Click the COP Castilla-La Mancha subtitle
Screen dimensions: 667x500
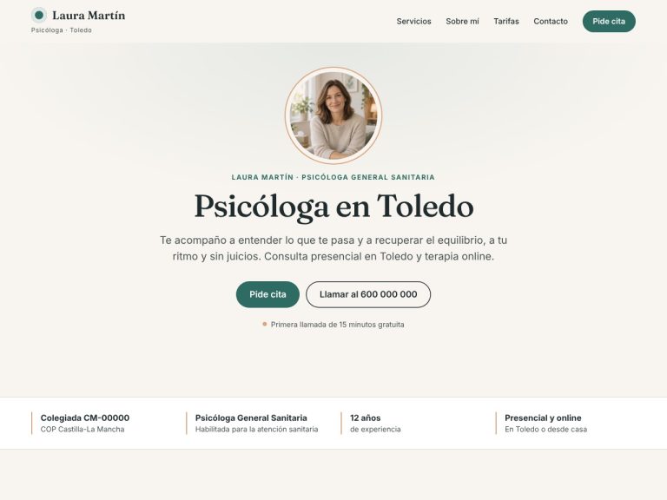[83, 430]
